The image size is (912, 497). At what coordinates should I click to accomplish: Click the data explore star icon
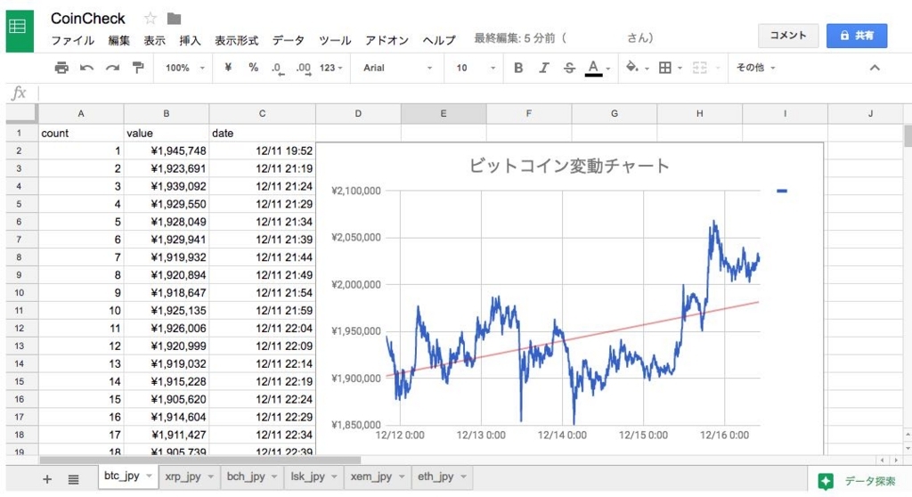tap(826, 481)
